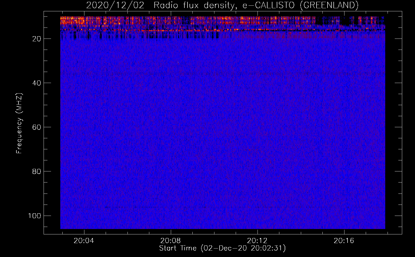Viewport: 415px width, 257px height.
Task: Click the 20:16 time tick label
Action: click(344, 241)
